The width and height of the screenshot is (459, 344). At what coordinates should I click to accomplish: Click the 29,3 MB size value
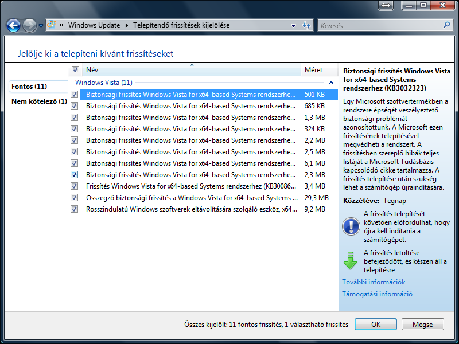pos(317,198)
